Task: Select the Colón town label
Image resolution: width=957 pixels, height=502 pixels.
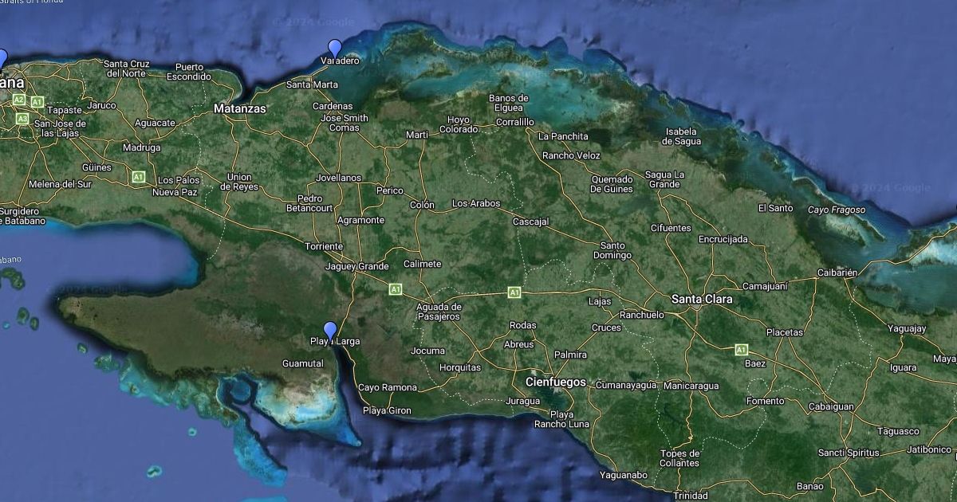Action: (x=422, y=205)
